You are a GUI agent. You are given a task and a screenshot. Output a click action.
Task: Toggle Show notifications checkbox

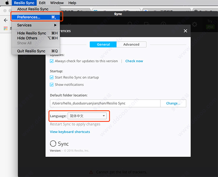[52, 85]
